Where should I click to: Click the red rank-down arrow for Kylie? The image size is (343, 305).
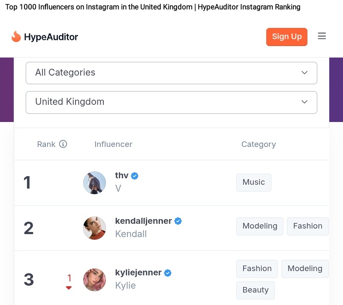[69, 288]
